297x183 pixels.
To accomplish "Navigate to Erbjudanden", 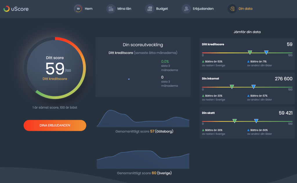I will pos(203,9).
